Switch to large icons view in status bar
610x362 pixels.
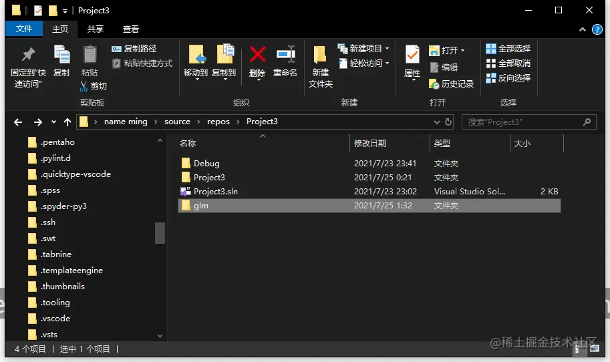pos(595,349)
